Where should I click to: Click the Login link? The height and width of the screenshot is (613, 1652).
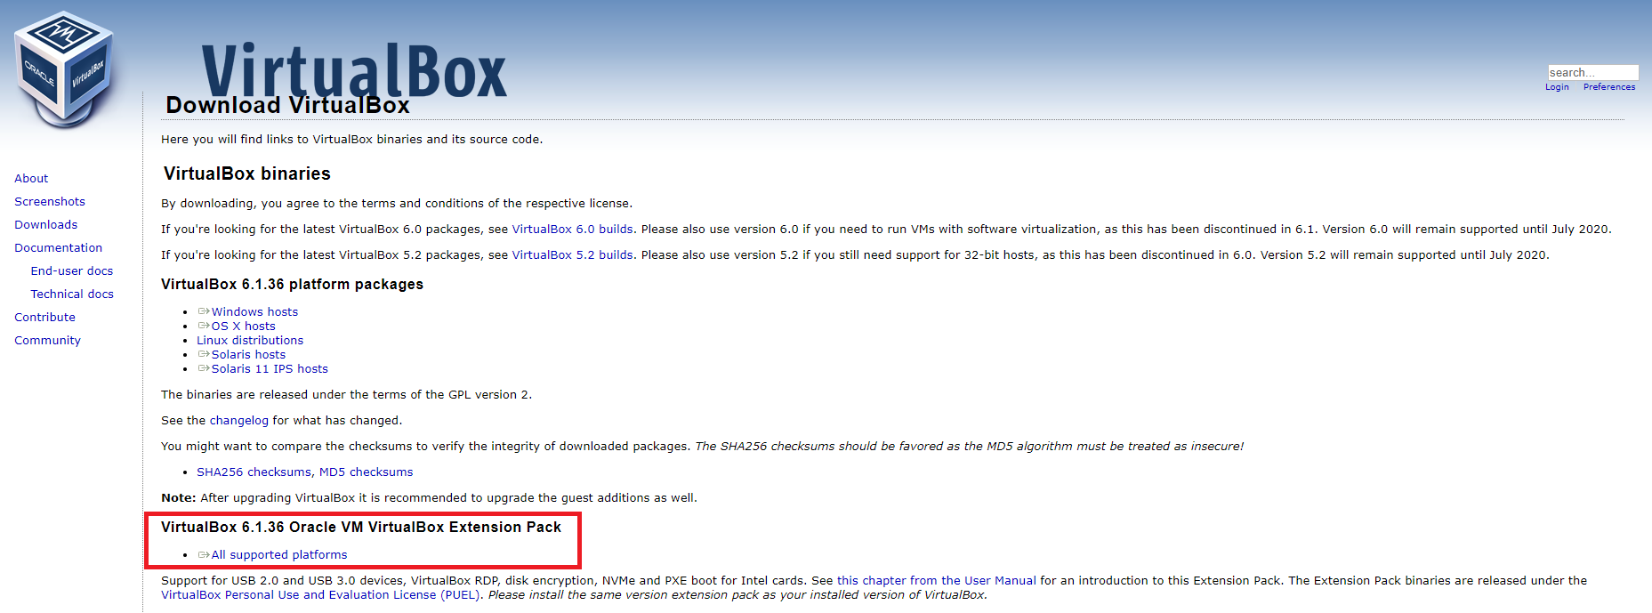tap(1557, 87)
